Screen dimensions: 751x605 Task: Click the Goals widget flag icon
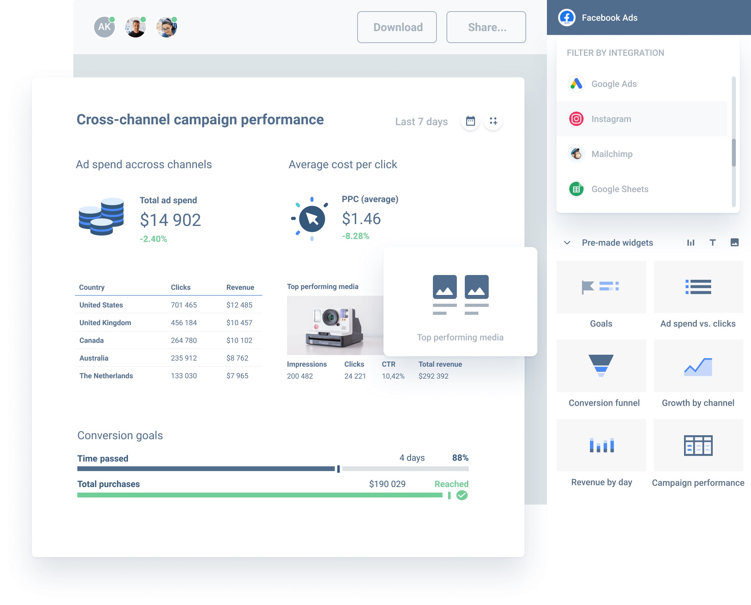click(x=601, y=287)
